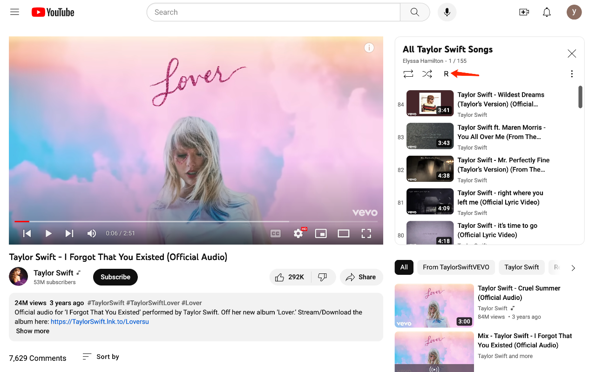The height and width of the screenshot is (372, 596).
Task: Open the Sort by comments dropdown
Action: (x=100, y=356)
